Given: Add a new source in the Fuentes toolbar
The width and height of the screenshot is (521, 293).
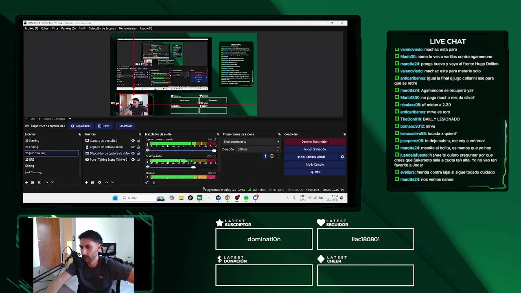Looking at the screenshot, I should point(86,182).
